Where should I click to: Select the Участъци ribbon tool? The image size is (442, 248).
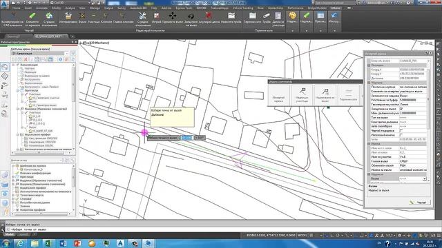[x=93, y=18]
